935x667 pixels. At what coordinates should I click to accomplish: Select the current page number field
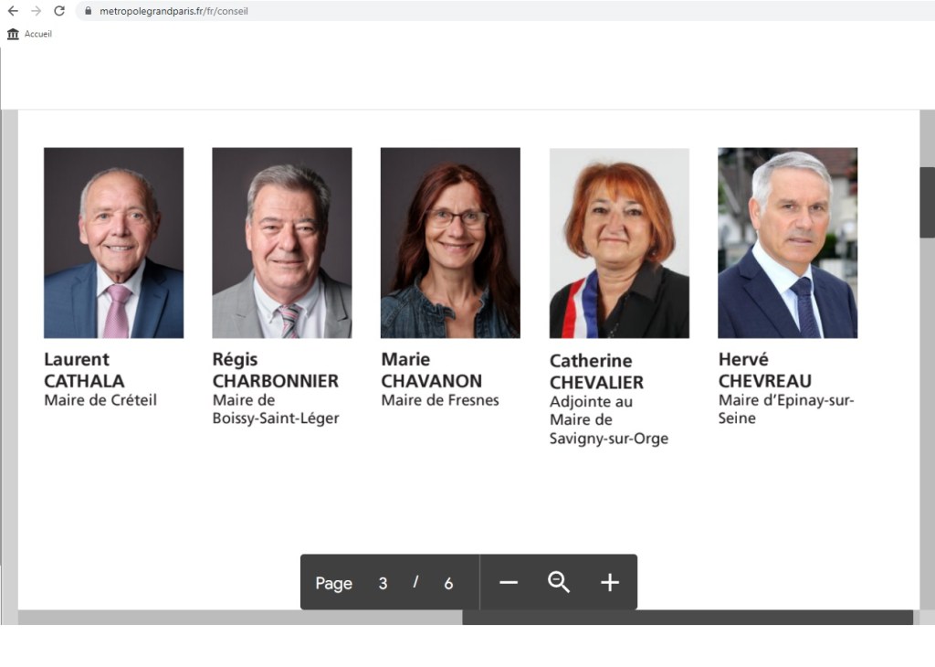coord(383,583)
